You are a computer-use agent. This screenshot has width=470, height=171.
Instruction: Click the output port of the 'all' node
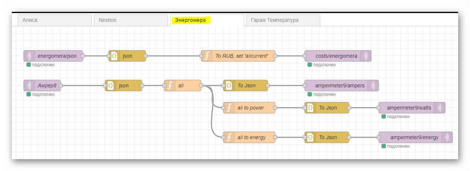click(x=201, y=85)
